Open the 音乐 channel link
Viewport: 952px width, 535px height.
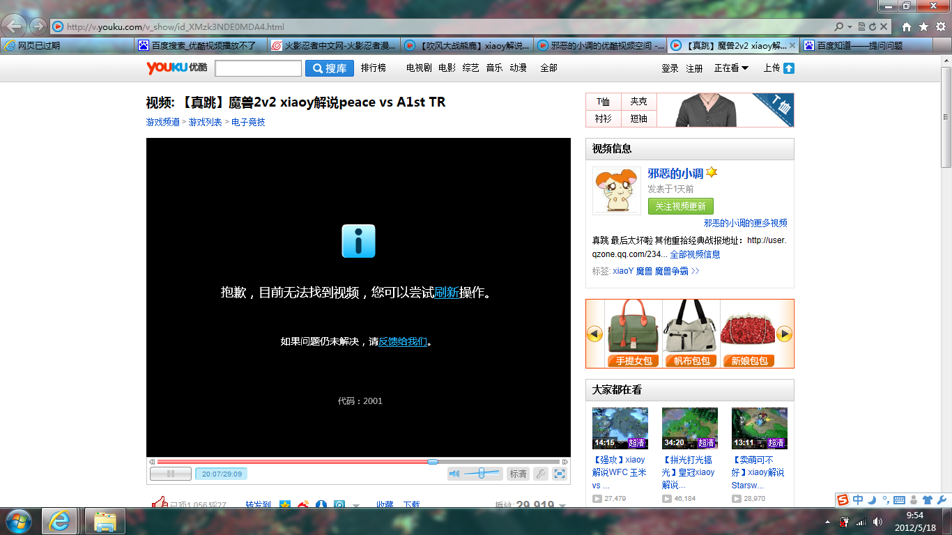[494, 68]
